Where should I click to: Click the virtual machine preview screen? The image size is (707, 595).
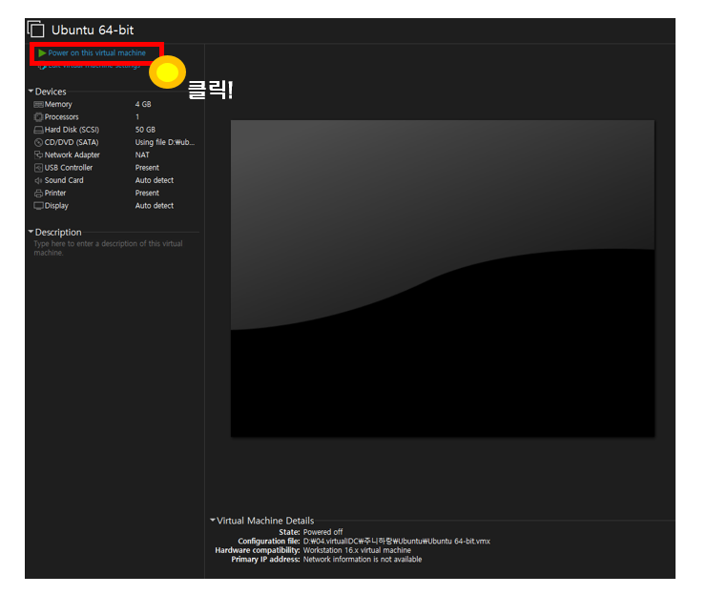click(443, 278)
